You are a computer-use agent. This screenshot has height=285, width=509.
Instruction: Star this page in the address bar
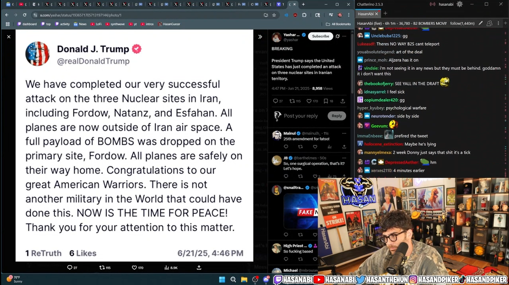pos(274,15)
